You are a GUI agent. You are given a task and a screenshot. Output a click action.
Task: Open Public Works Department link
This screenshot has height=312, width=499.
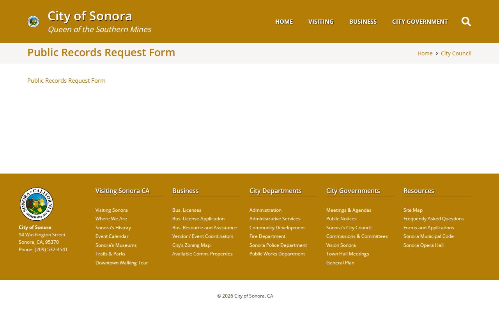point(277,254)
